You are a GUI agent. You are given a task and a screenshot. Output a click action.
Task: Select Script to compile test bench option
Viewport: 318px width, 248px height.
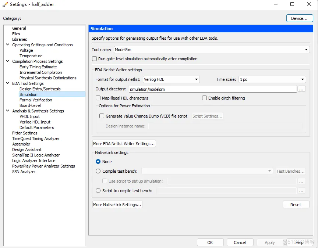click(98, 191)
